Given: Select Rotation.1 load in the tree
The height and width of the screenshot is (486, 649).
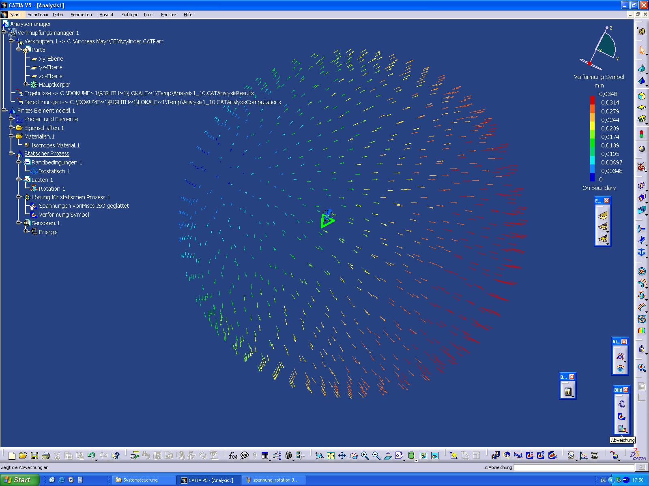Looking at the screenshot, I should click(52, 189).
